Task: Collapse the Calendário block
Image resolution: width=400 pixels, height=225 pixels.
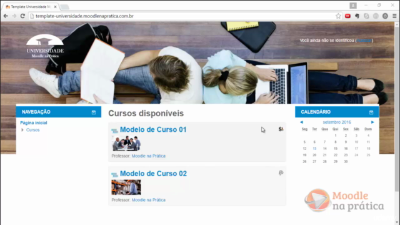Action: click(x=371, y=112)
